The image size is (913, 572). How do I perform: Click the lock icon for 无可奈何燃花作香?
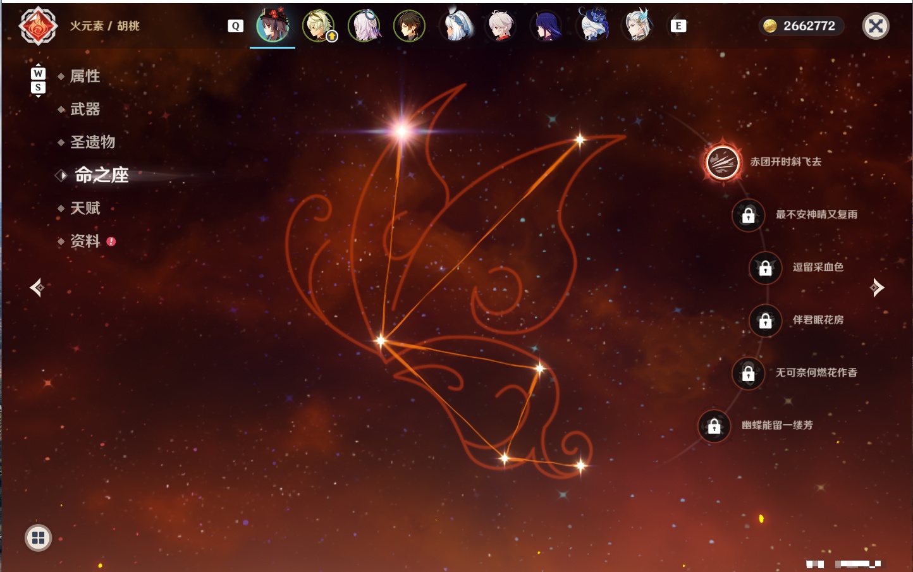(x=748, y=373)
